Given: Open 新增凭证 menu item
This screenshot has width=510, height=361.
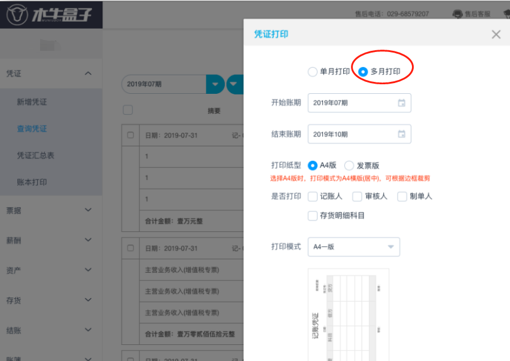Looking at the screenshot, I should (32, 102).
